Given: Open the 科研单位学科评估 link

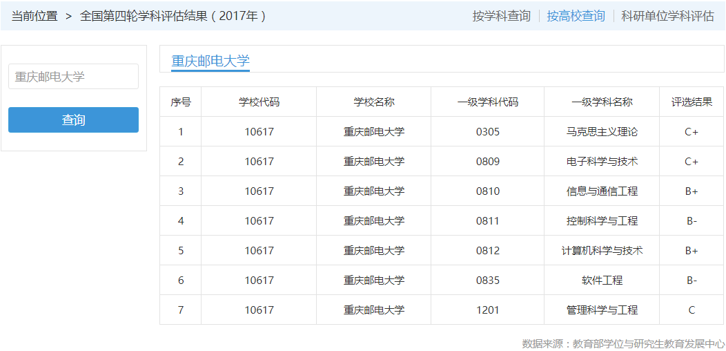Looking at the screenshot, I should tap(667, 16).
